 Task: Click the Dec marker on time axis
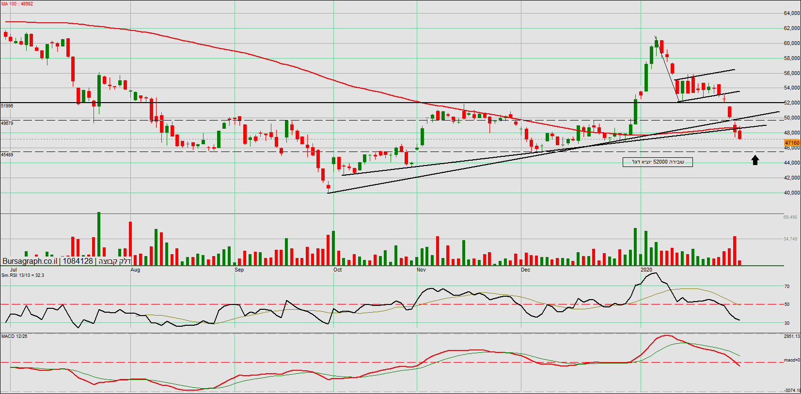tap(525, 270)
